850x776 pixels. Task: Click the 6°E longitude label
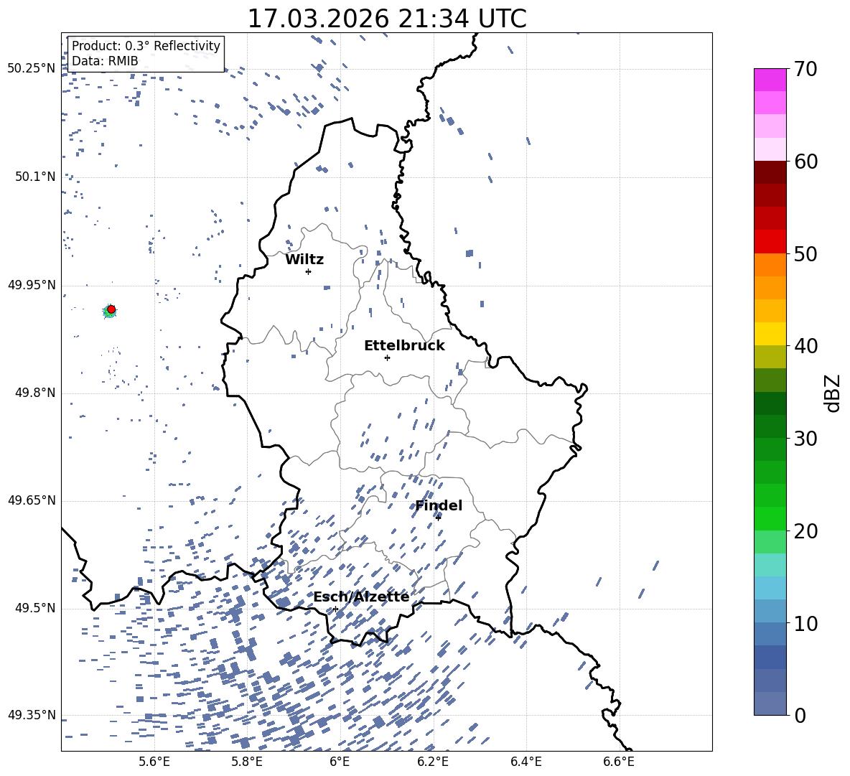[x=340, y=762]
